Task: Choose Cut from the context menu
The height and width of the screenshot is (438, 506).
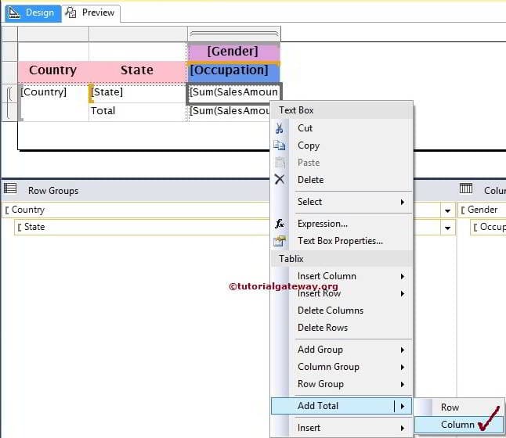Action: pos(342,128)
